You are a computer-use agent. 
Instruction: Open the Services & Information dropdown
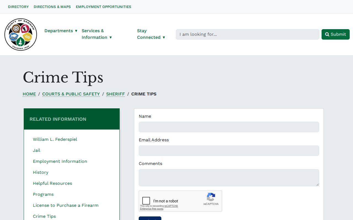(x=97, y=34)
